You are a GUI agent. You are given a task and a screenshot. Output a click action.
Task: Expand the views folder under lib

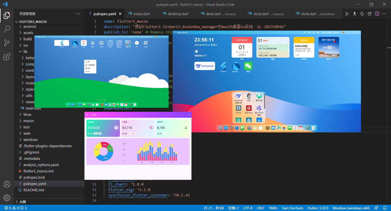[x=29, y=102]
